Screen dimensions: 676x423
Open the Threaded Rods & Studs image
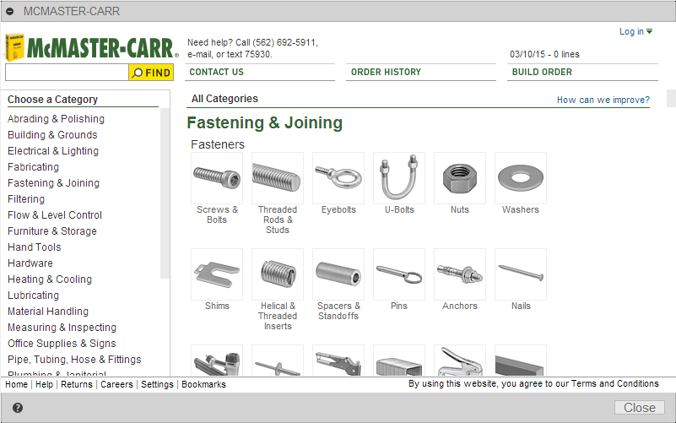click(x=278, y=178)
